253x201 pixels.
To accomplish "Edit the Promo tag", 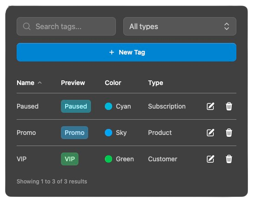I will (x=211, y=133).
